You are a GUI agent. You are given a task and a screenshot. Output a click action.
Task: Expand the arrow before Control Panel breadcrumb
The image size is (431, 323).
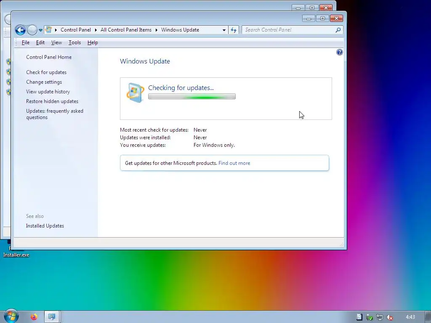[x=56, y=30]
